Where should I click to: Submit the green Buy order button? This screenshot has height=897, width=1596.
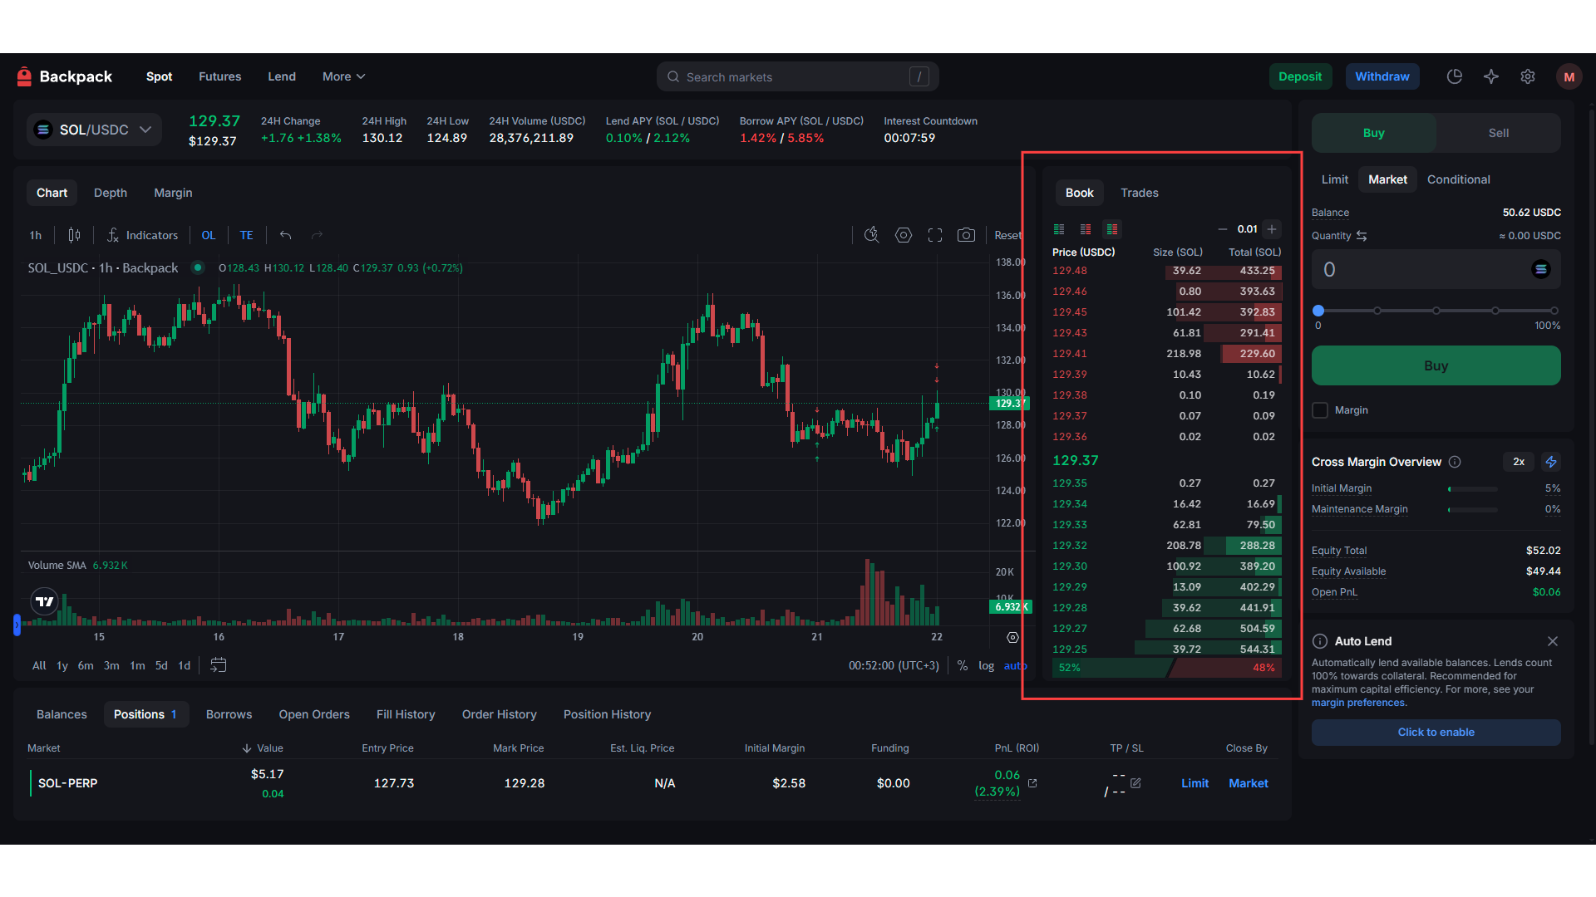tap(1436, 365)
